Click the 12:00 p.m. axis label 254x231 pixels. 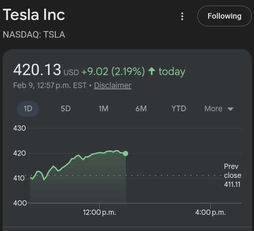(x=99, y=213)
